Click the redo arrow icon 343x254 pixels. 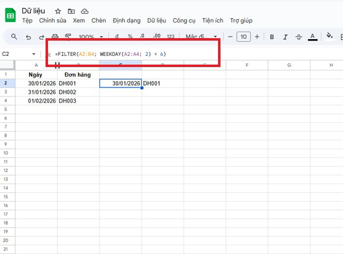tap(41, 37)
